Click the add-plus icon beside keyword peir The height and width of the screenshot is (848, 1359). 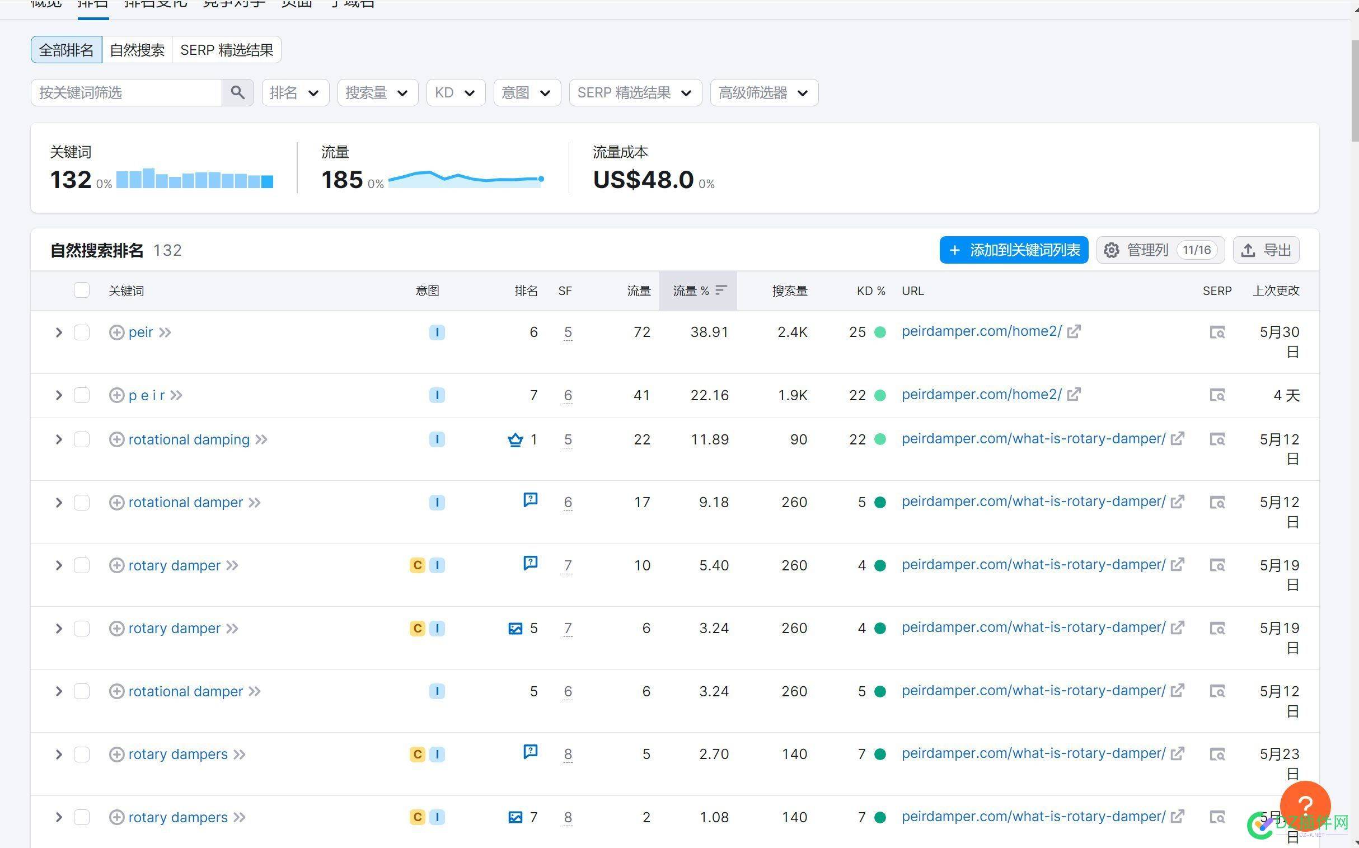click(x=116, y=332)
